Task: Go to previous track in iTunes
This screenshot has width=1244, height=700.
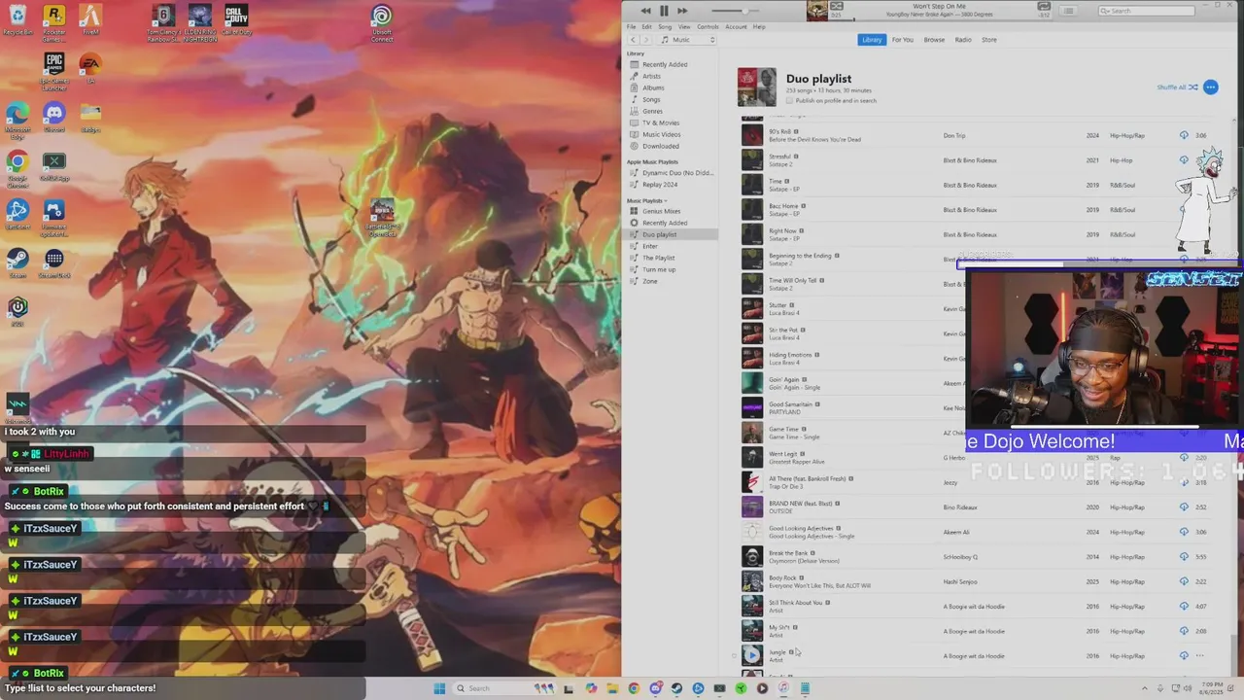Action: point(646,11)
